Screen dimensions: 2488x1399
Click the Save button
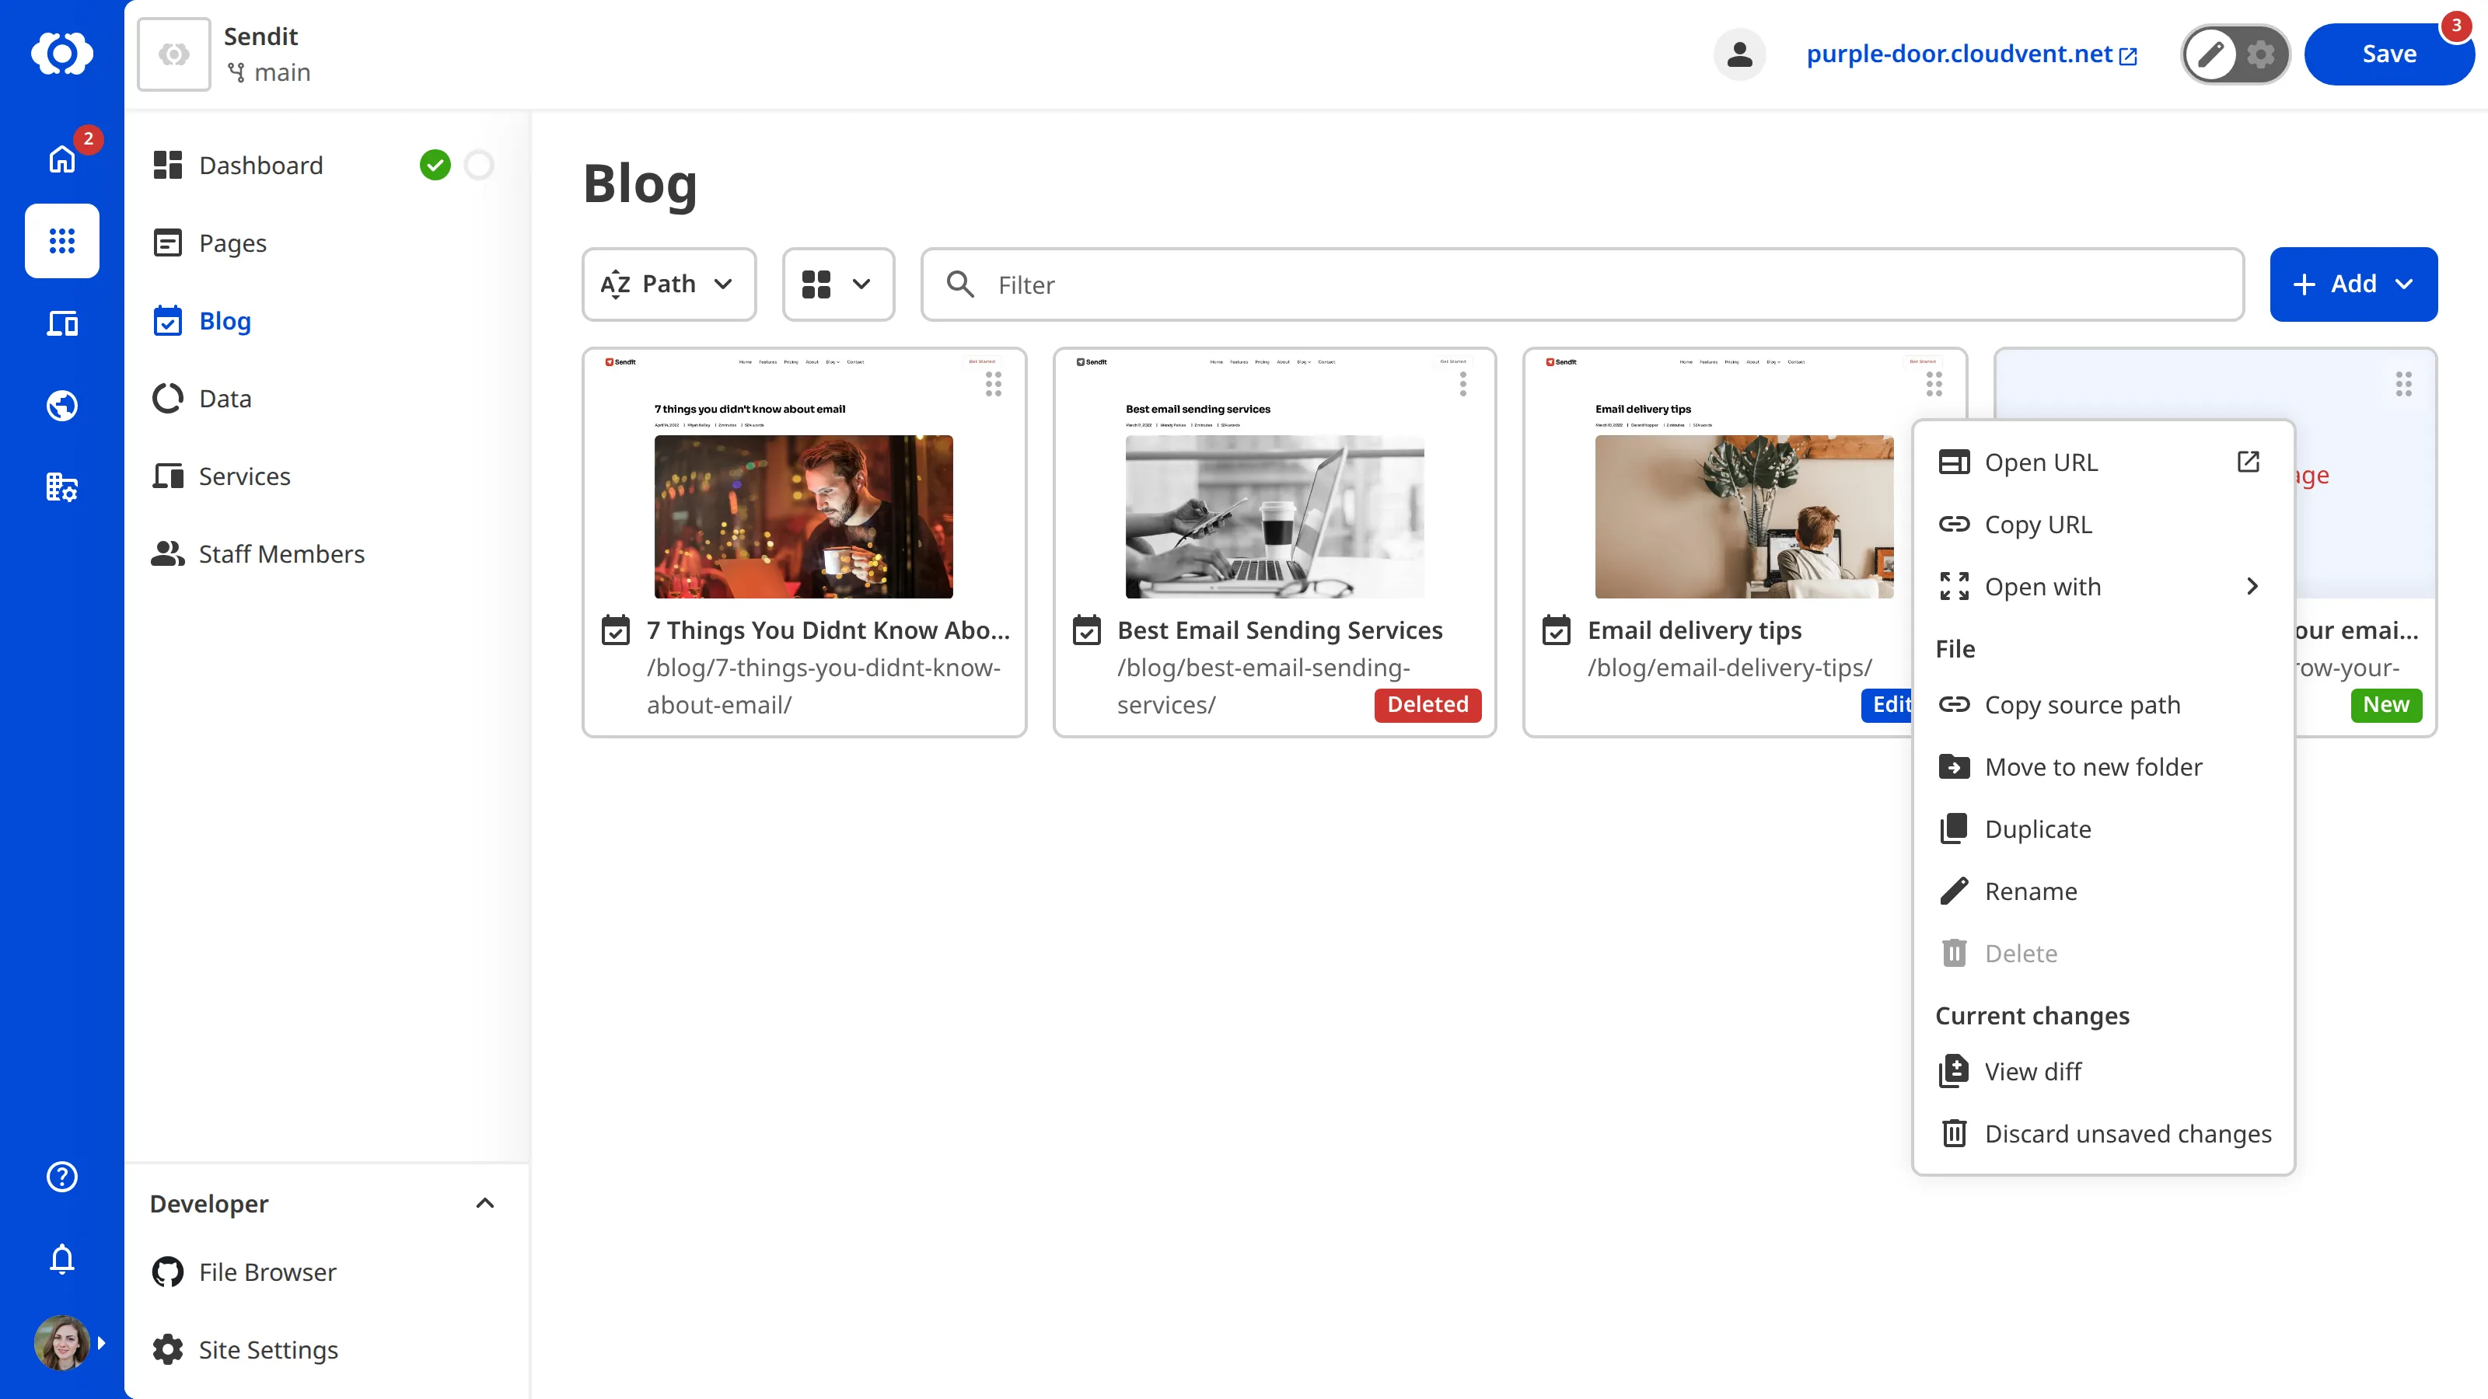pyautogui.click(x=2388, y=54)
